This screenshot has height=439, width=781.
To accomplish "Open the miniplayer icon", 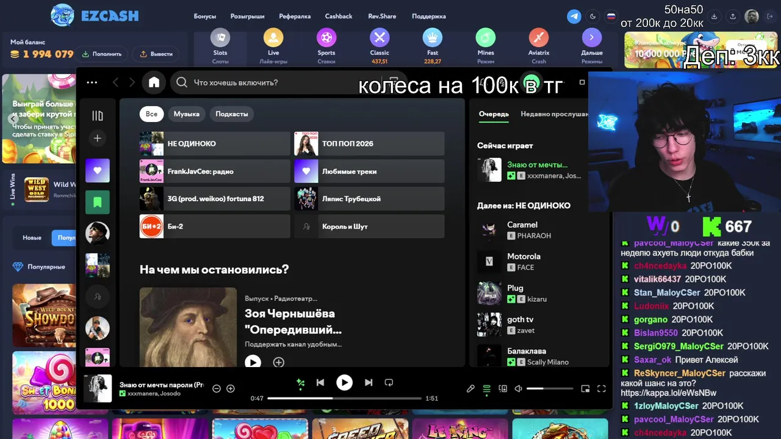I will click(585, 388).
